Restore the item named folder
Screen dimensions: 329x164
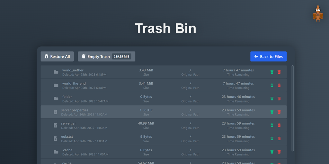tap(272, 99)
